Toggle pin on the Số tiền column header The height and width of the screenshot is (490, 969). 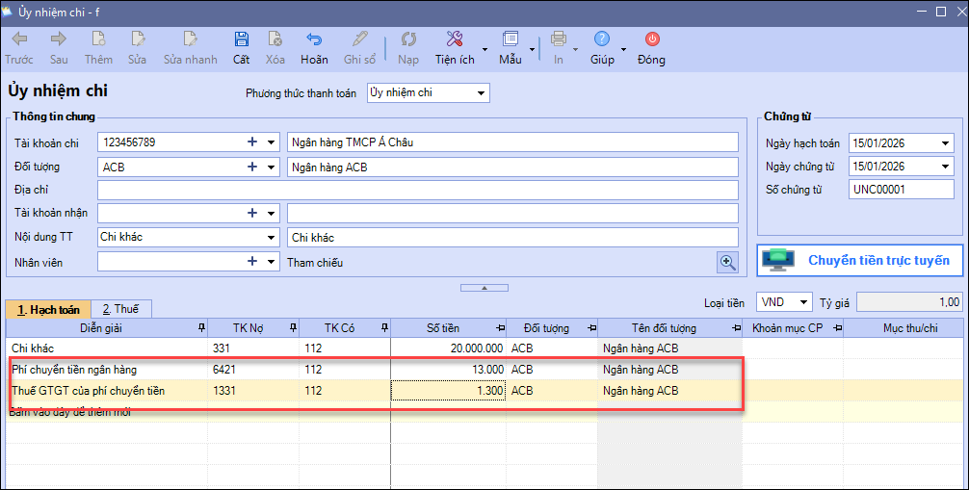pyautogui.click(x=499, y=328)
